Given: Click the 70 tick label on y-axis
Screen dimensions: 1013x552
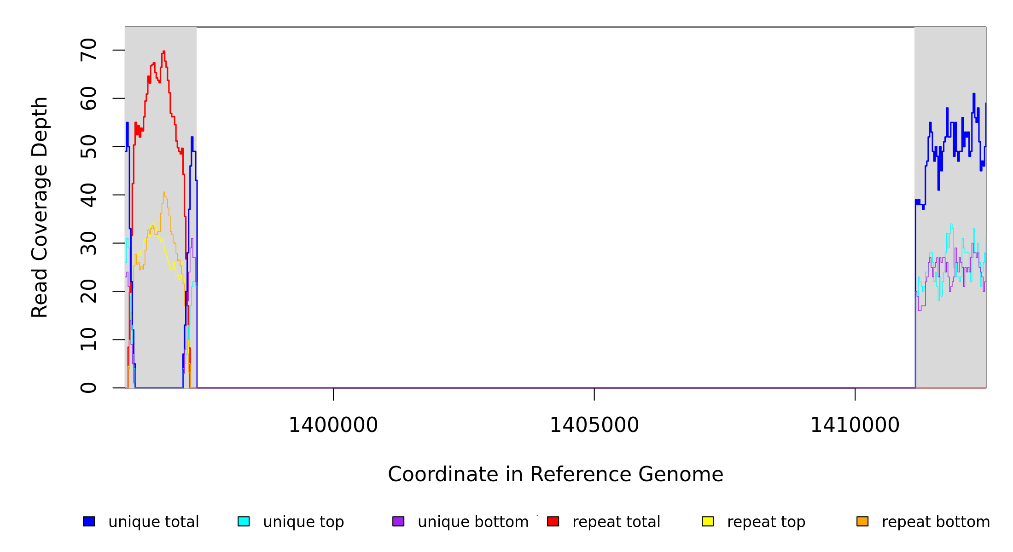Looking at the screenshot, I should tap(88, 50).
